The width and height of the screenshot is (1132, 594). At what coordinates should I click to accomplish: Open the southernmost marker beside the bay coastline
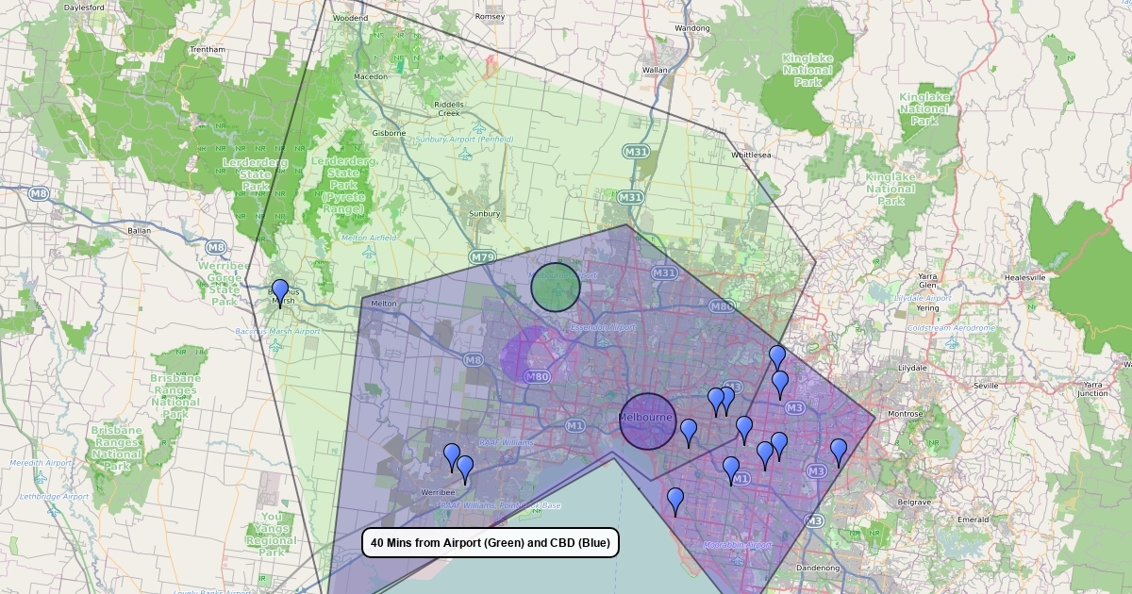[675, 500]
